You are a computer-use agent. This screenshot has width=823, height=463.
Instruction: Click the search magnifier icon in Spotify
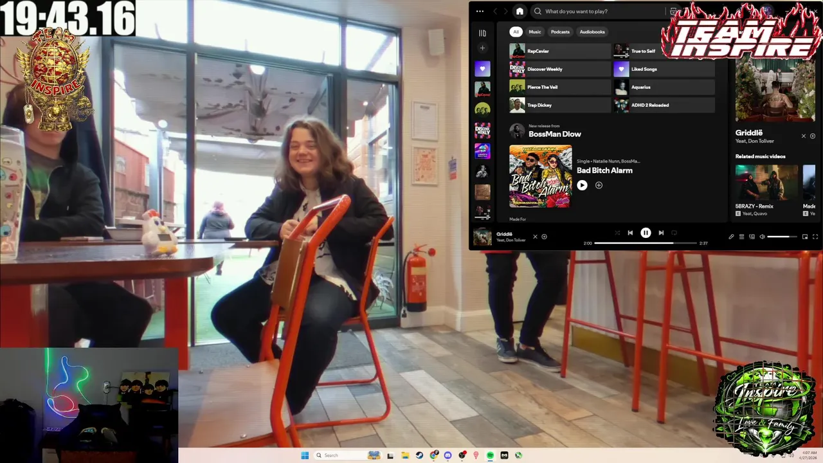538,11
